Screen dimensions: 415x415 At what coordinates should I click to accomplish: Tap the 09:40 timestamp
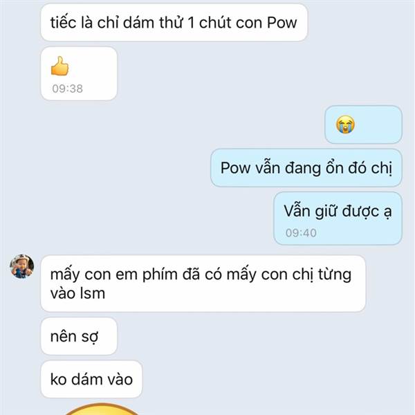pyautogui.click(x=301, y=233)
